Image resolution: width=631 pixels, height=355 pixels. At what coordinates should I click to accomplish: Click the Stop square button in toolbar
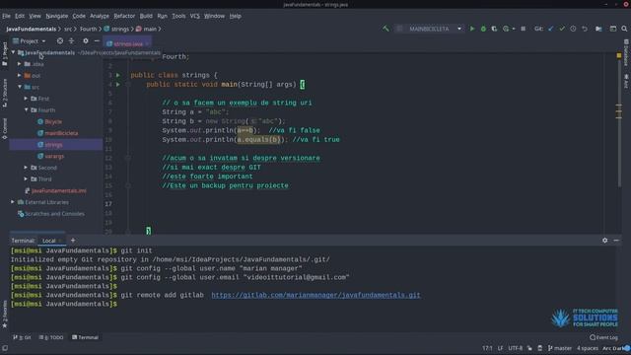click(523, 29)
